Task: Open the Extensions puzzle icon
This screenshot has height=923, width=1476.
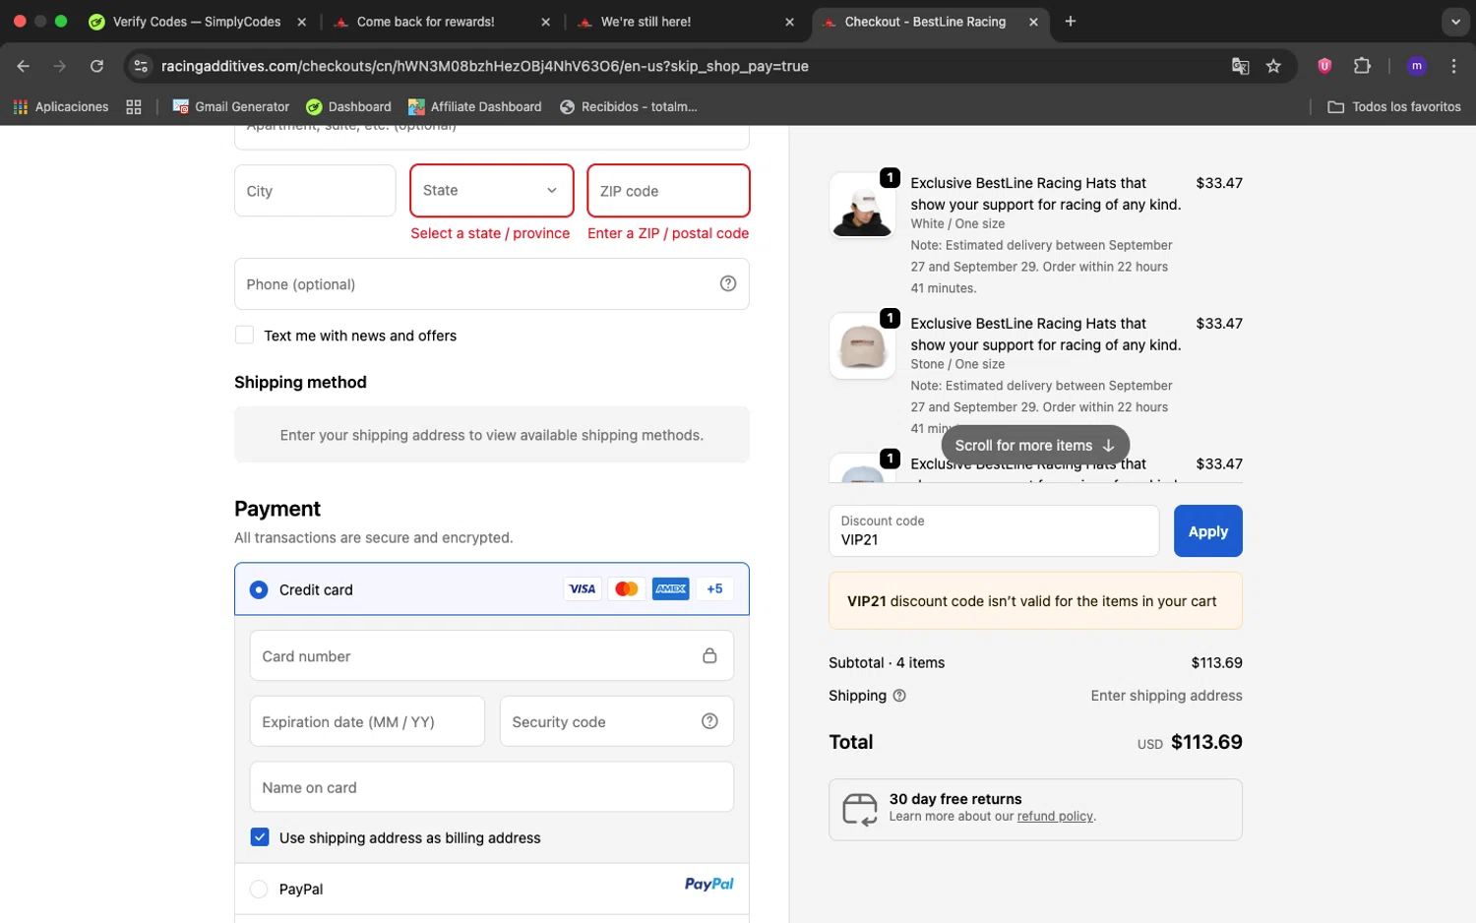Action: (x=1362, y=66)
